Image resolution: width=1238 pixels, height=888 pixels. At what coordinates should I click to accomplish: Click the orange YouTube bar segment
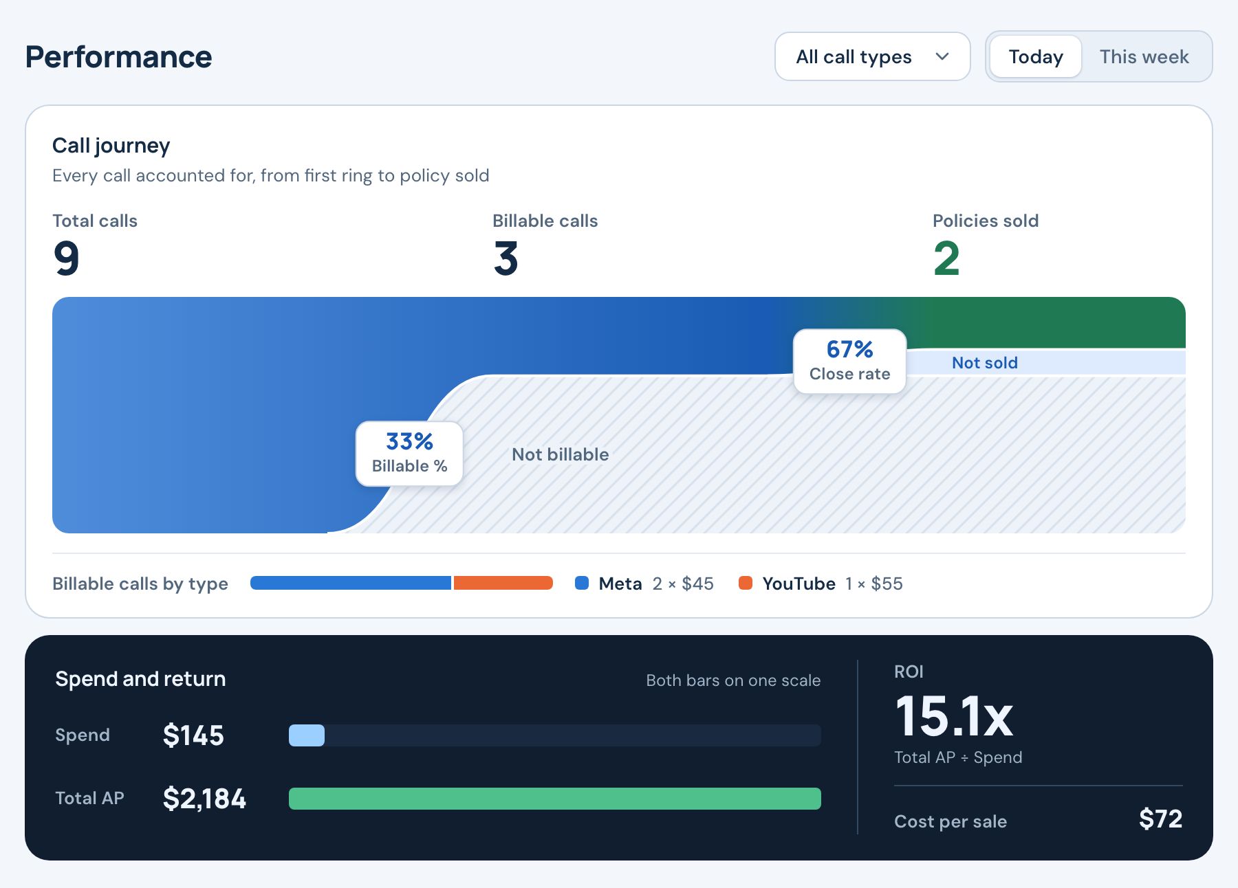(x=503, y=583)
